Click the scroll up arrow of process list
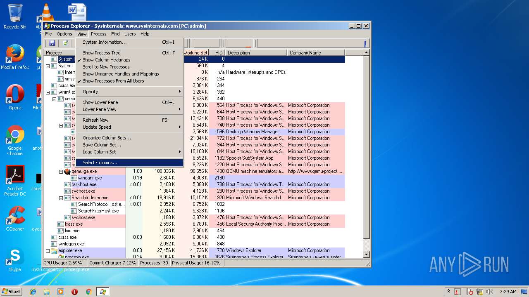The height and width of the screenshot is (297, 529). [366, 53]
